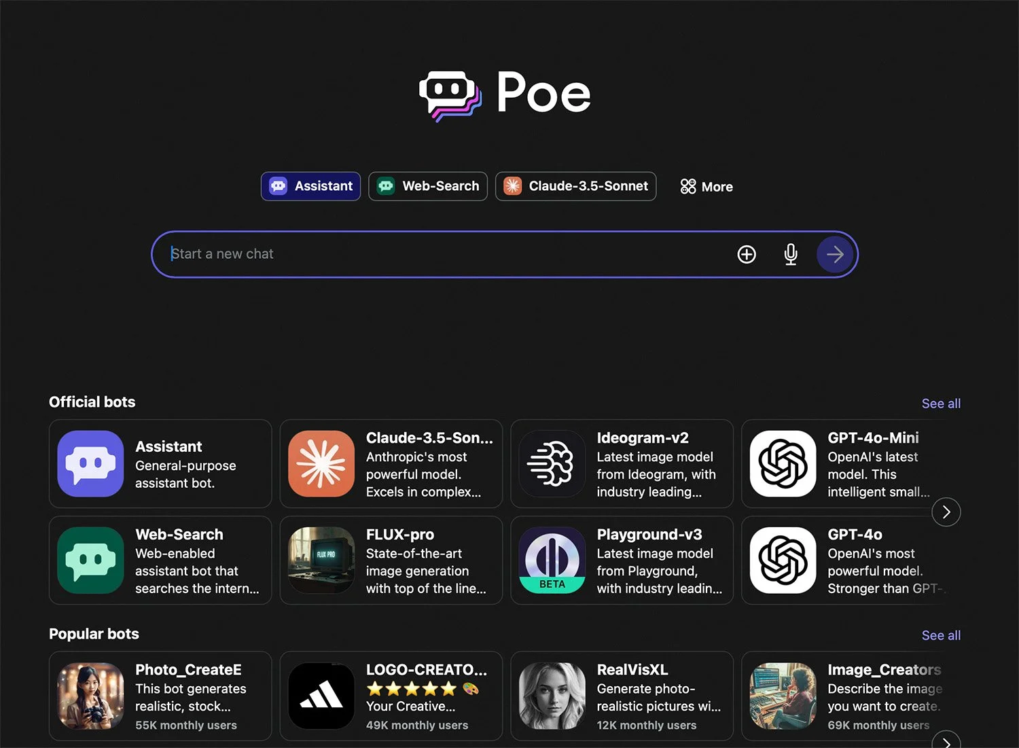Open the Image_Creators card title
Image resolution: width=1019 pixels, height=748 pixels.
tap(884, 670)
